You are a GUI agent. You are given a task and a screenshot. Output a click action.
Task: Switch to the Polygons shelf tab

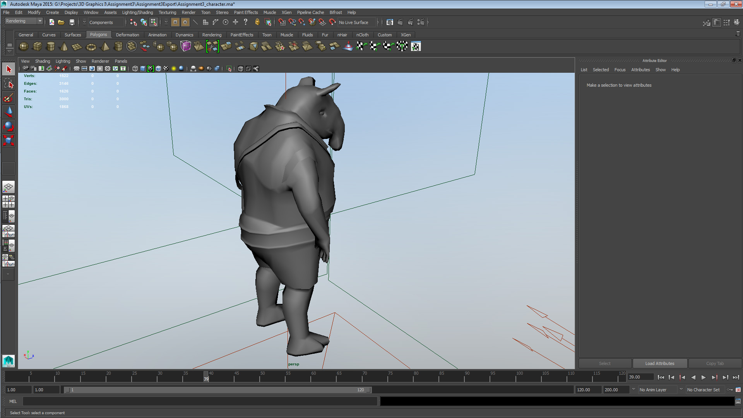click(99, 34)
